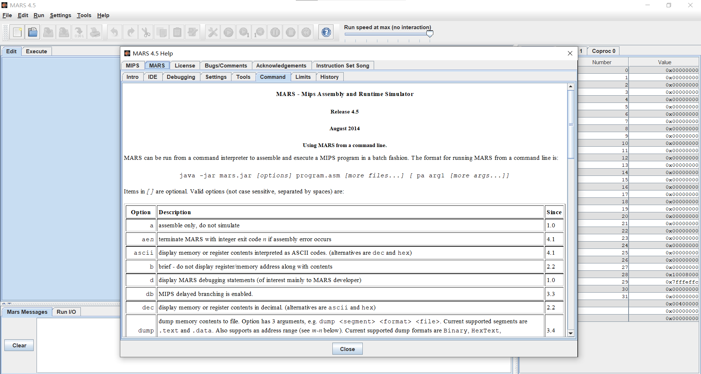Open the License tab
Screen dimensions: 701x374
coord(185,66)
